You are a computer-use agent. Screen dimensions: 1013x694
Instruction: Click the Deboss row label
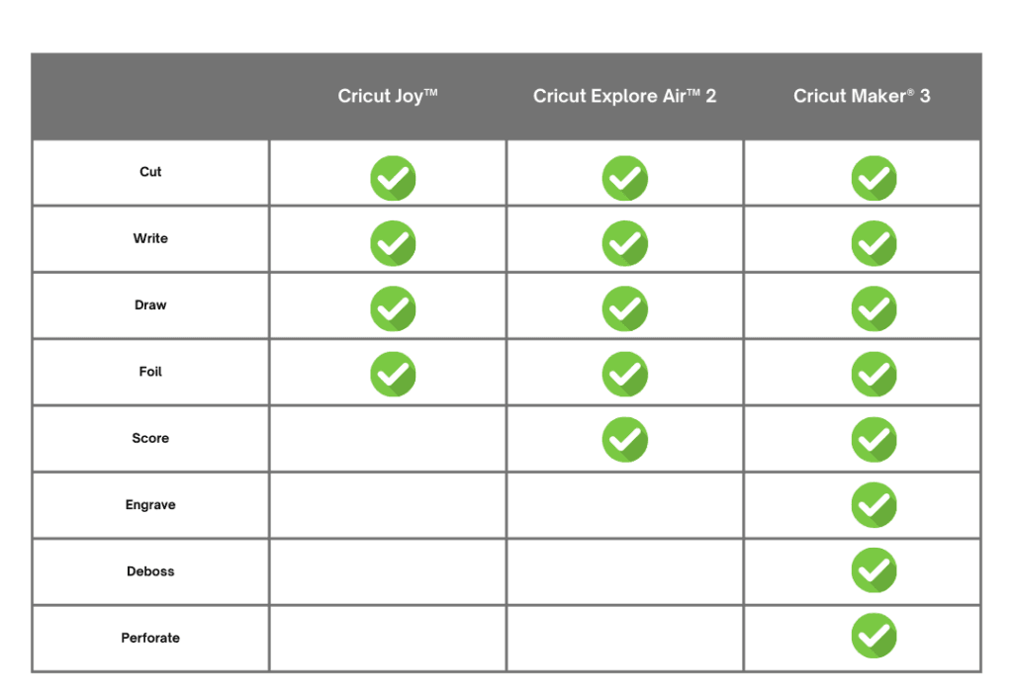pyautogui.click(x=150, y=571)
